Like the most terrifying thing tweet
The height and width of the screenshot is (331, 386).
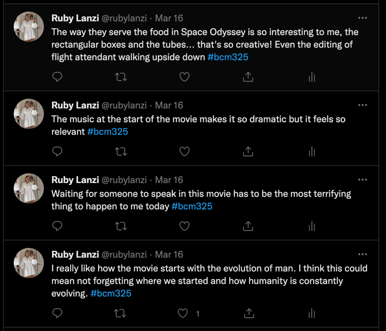pos(184,226)
